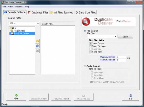Uncheck the Same Content checkbox
The image size is (144, 107).
pyautogui.click(x=91, y=43)
